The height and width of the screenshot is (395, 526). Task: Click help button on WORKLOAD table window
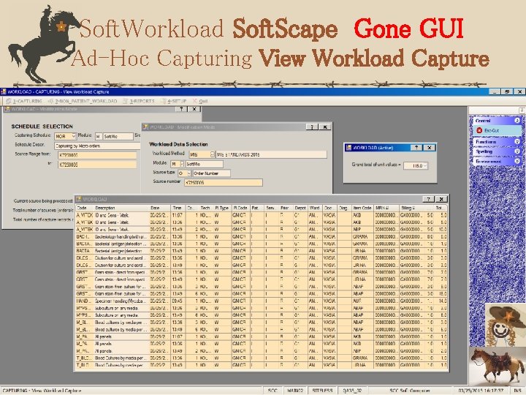(428, 199)
